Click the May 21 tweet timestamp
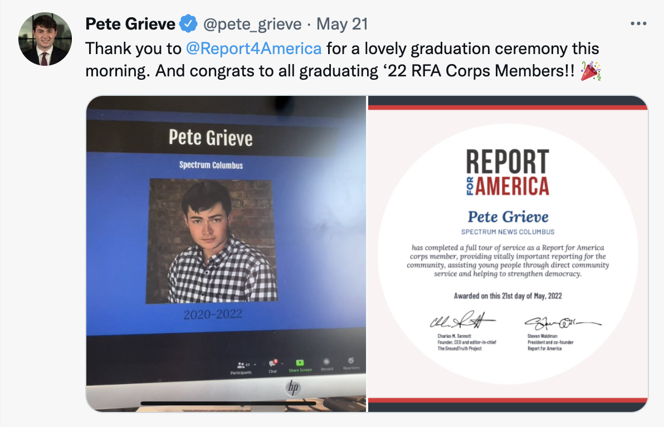 pyautogui.click(x=342, y=25)
